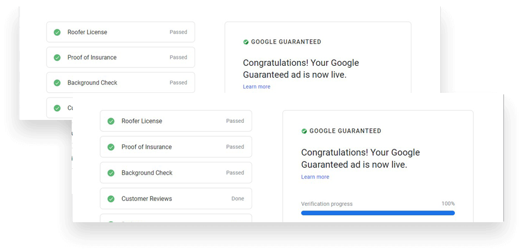Open the Roofer License row in the front panel
The width and height of the screenshot is (522, 251).
pos(175,121)
